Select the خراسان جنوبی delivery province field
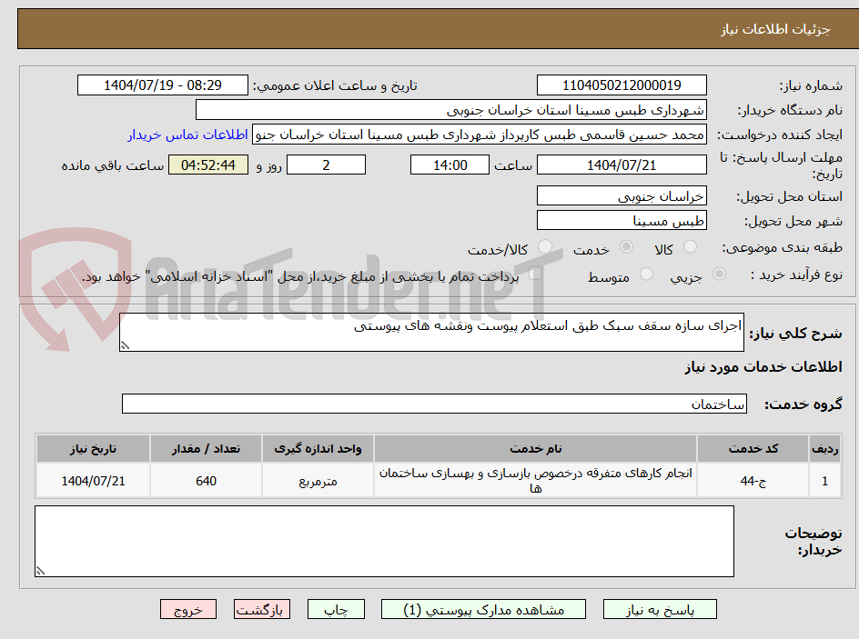The width and height of the screenshot is (859, 639). coord(622,195)
